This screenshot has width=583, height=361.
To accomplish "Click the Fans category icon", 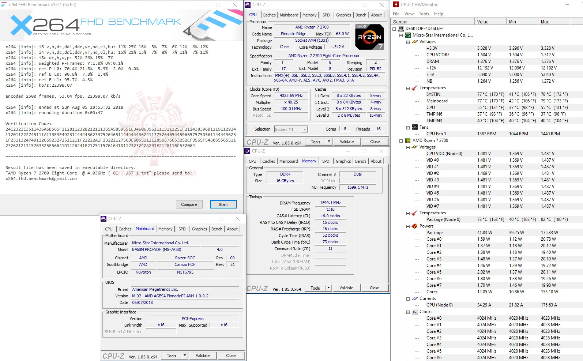I will click(x=415, y=127).
